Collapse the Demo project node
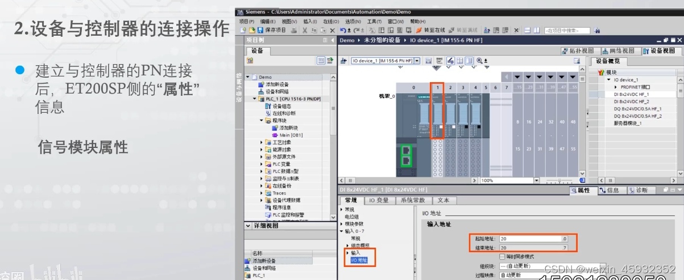Image resolution: width=684 pixels, height=280 pixels. click(248, 77)
